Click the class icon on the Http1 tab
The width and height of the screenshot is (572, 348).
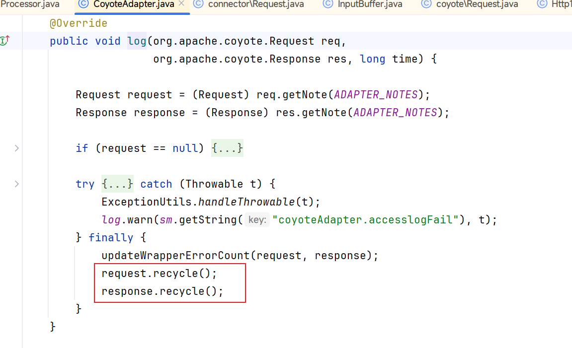pos(543,4)
